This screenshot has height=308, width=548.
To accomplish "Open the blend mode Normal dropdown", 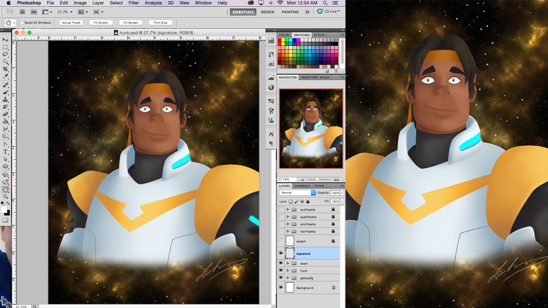I will click(x=297, y=193).
